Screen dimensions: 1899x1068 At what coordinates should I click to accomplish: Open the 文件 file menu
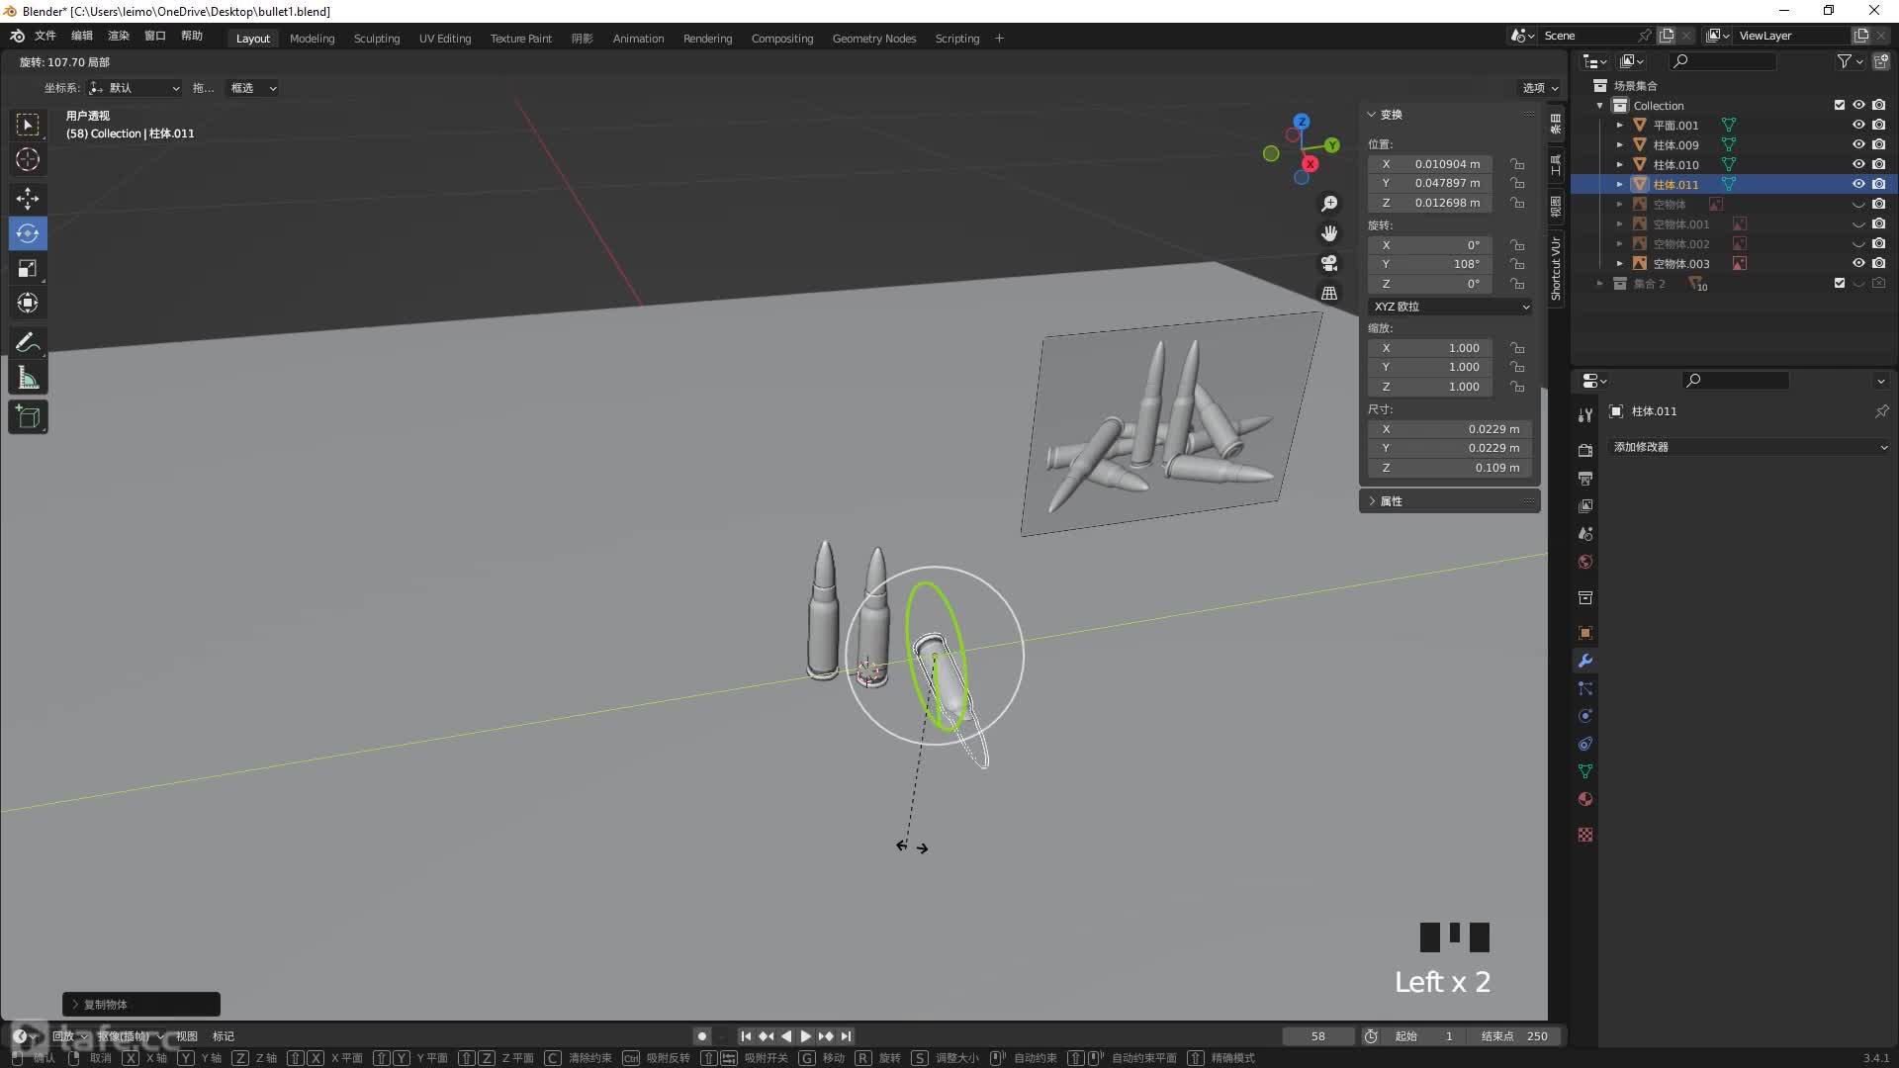click(x=45, y=36)
